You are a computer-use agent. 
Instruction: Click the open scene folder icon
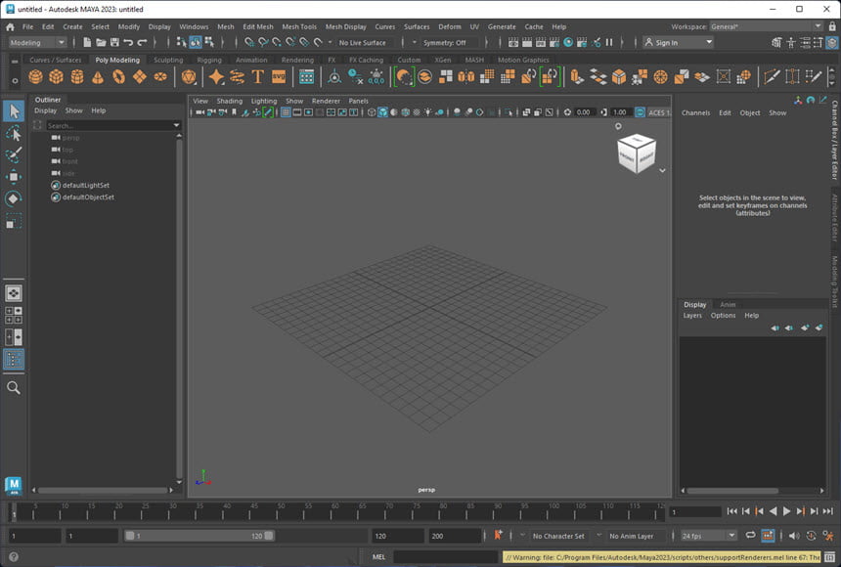point(101,42)
